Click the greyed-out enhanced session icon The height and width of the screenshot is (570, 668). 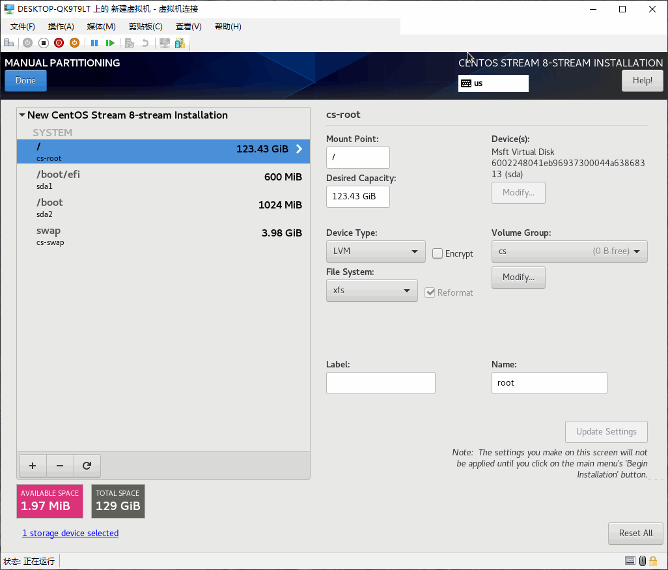165,42
